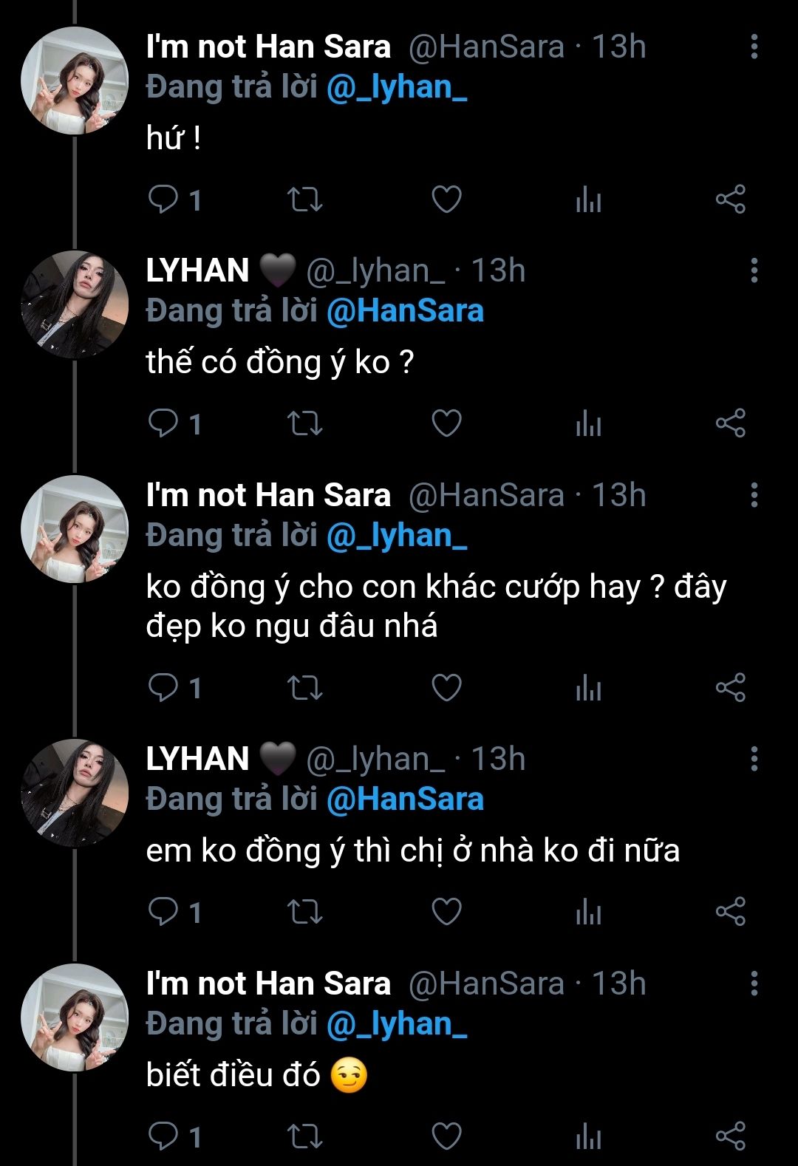Like the "thế có đồng ý ko ?" tweet
The height and width of the screenshot is (1166, 798).
[x=446, y=423]
